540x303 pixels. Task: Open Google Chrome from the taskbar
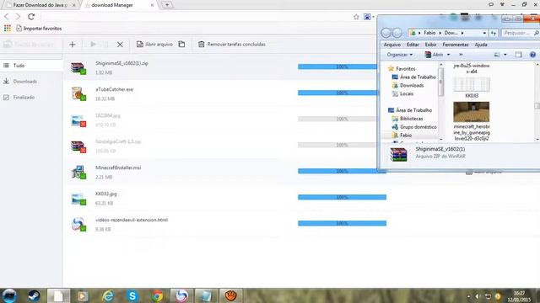[x=158, y=295]
